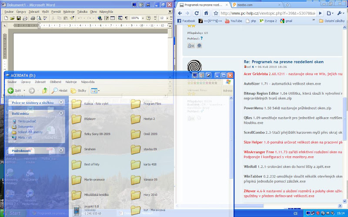Select the Horory 2010 folder named Hory 2010
Screen dimensions: 348x217
pyautogui.click(x=144, y=195)
